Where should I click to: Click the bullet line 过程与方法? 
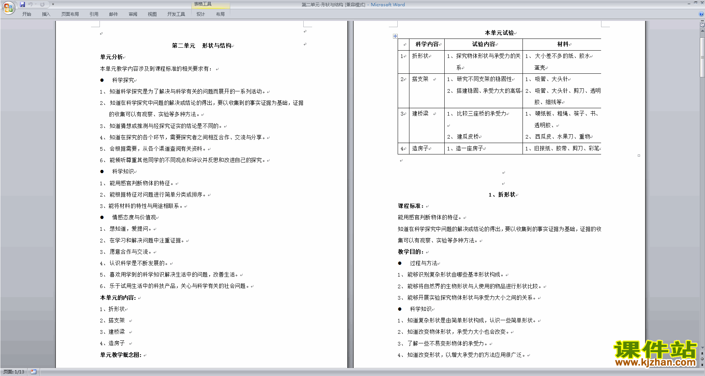click(x=423, y=263)
